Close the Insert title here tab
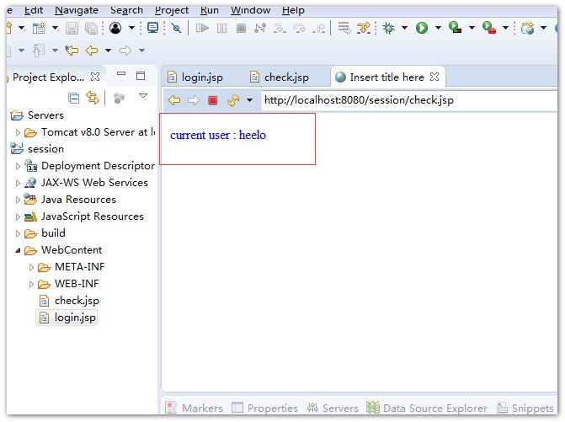This screenshot has width=565, height=422. click(436, 77)
